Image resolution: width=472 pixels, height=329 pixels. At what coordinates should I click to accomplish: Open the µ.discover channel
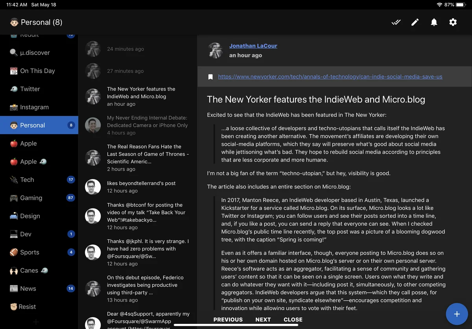pos(35,53)
